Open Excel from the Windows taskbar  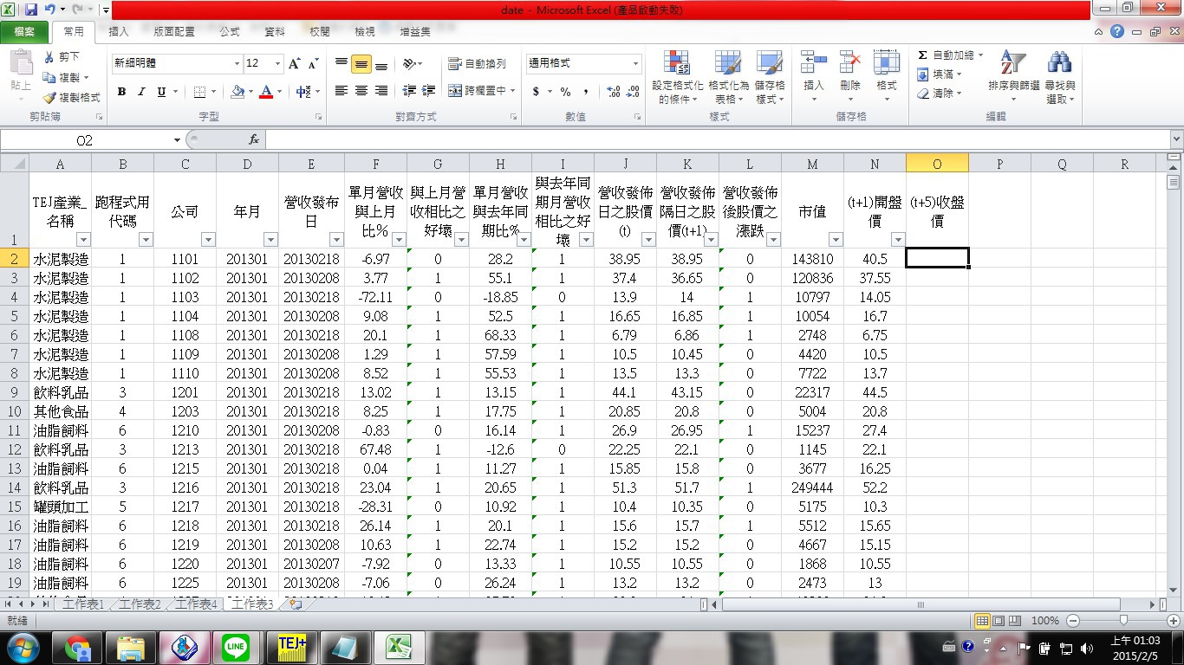pos(399,646)
